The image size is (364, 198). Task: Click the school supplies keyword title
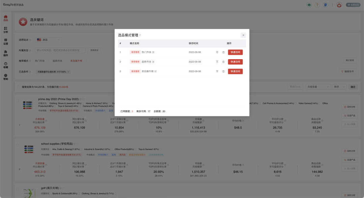coord(57,144)
